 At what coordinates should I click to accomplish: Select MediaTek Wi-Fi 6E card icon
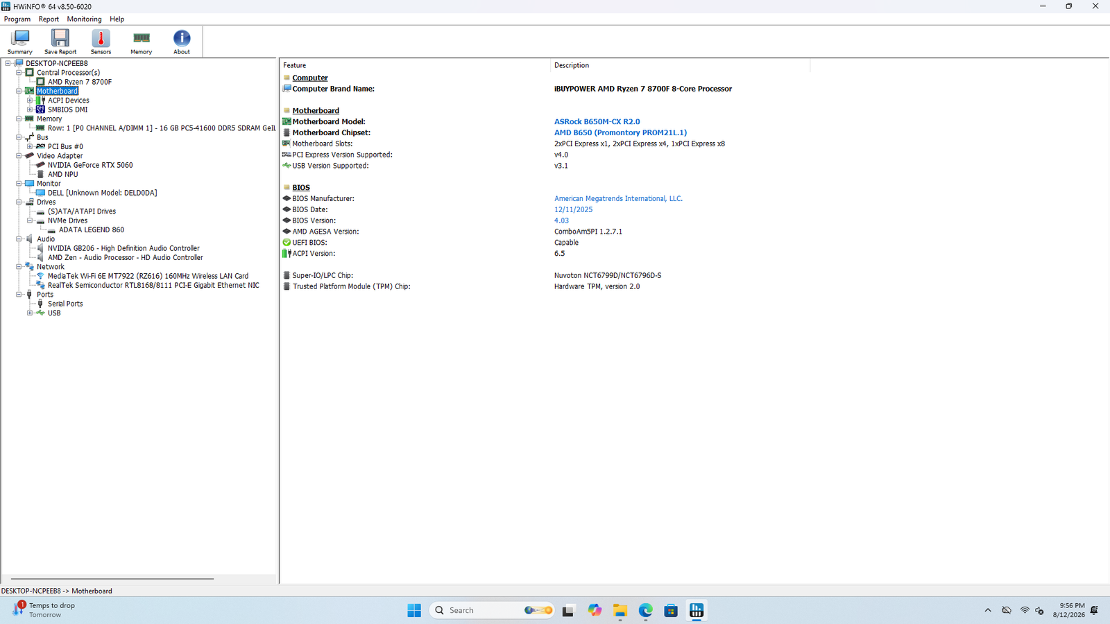[40, 276]
